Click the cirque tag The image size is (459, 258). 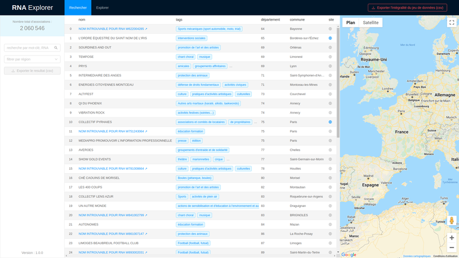point(219,159)
